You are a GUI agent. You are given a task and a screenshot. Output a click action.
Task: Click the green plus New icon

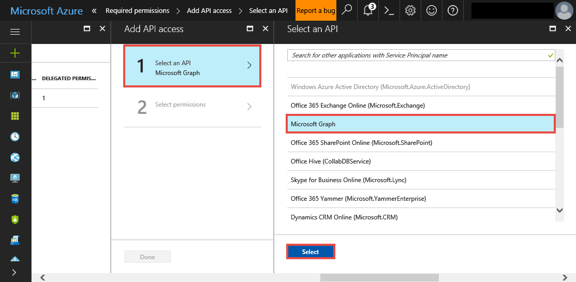pos(15,53)
